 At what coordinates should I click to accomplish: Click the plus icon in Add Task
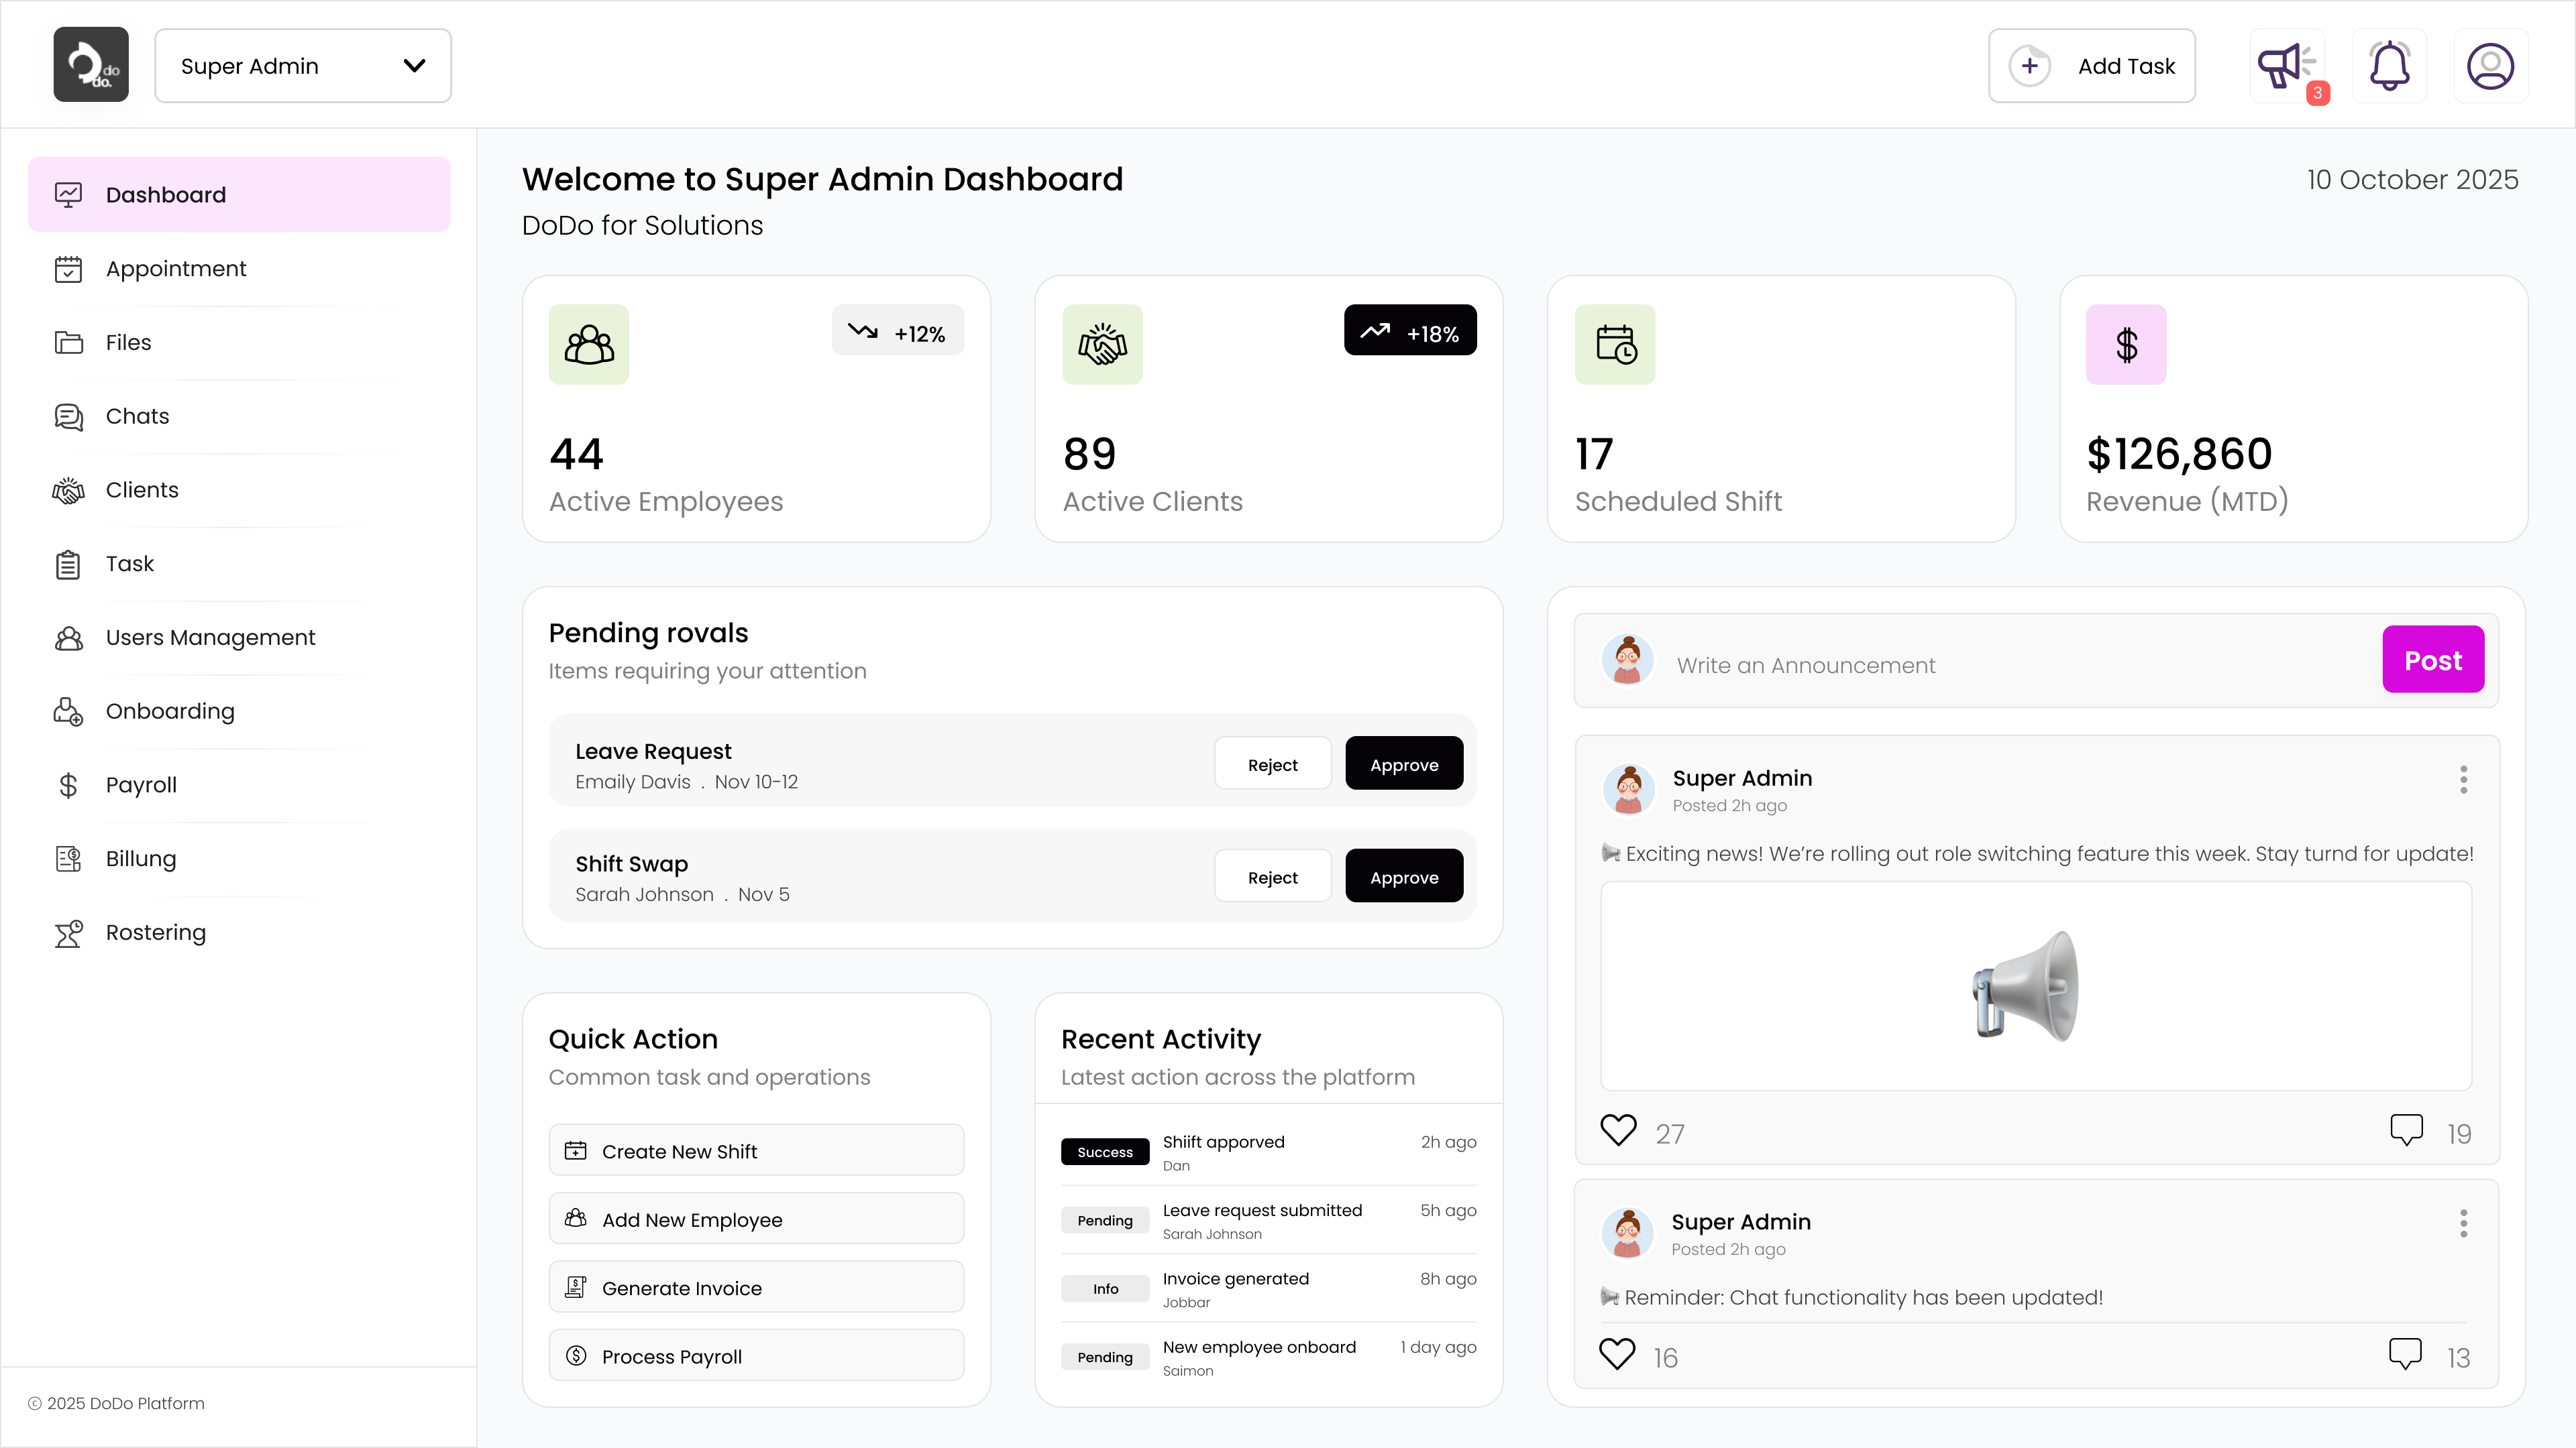pos(2030,66)
